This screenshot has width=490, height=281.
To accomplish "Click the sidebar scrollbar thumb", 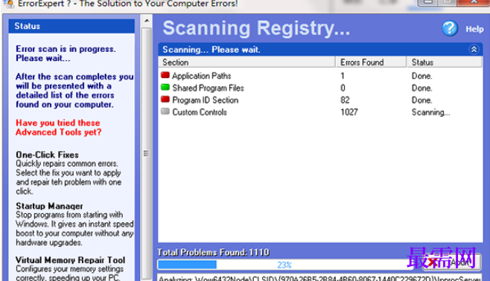I will coord(146,153).
